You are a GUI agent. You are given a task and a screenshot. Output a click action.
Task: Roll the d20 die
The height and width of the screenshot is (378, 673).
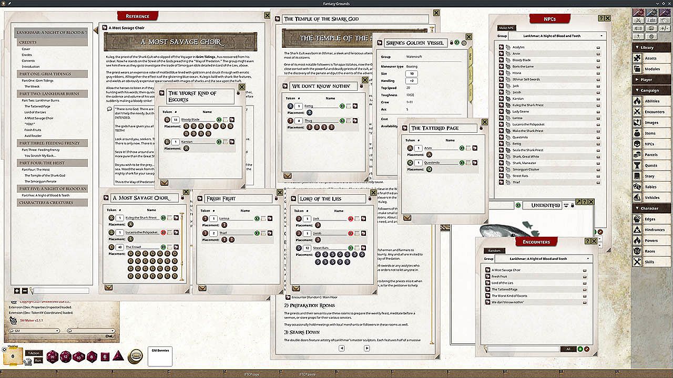point(53,357)
